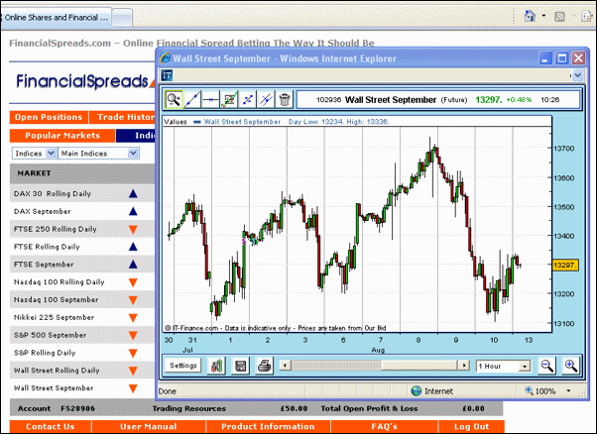Click the account number FS28906
Viewport: 597px width, 434px height.
click(77, 408)
